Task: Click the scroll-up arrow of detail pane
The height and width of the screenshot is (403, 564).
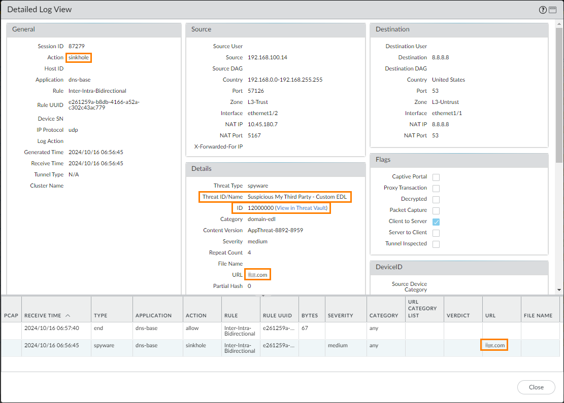Action: [559, 25]
